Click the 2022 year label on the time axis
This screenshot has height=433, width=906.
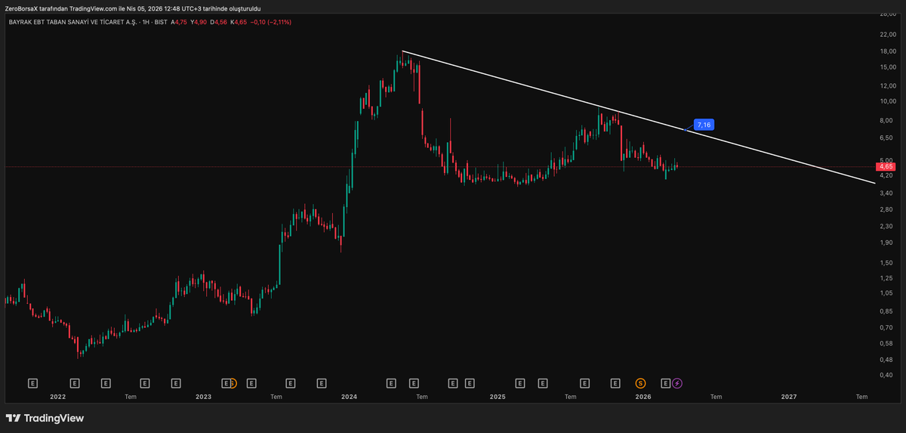point(58,397)
